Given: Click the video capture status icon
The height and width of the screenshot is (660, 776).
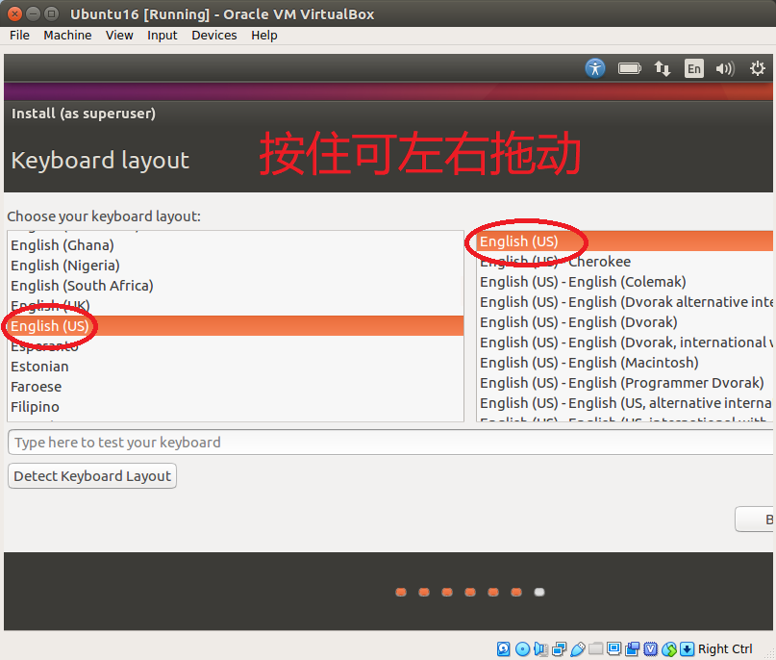Looking at the screenshot, I should point(633,648).
